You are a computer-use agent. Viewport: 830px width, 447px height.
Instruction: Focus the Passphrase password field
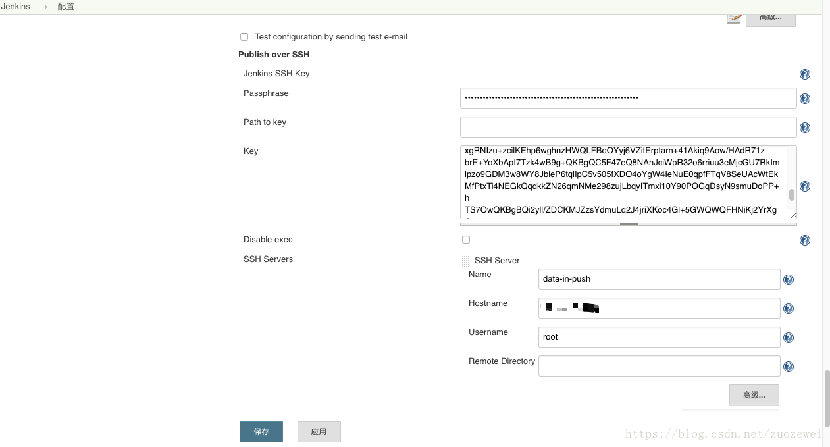pos(629,98)
